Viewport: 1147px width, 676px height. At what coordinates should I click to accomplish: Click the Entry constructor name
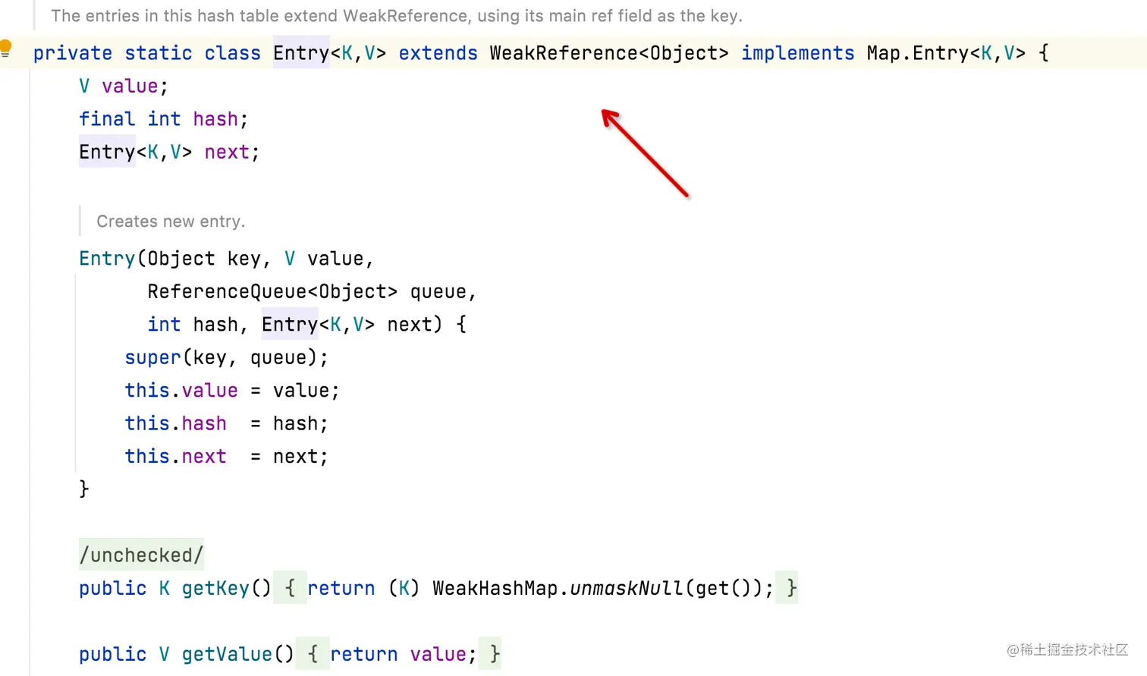pos(107,259)
